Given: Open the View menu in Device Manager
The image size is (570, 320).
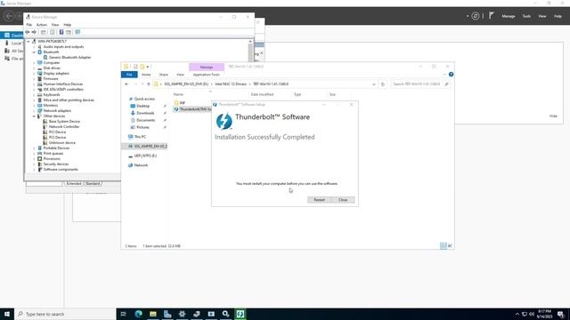Looking at the screenshot, I should click(x=55, y=25).
